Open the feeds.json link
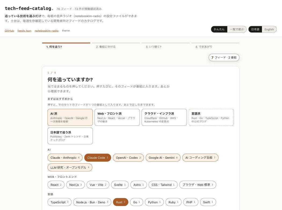 (24, 31)
